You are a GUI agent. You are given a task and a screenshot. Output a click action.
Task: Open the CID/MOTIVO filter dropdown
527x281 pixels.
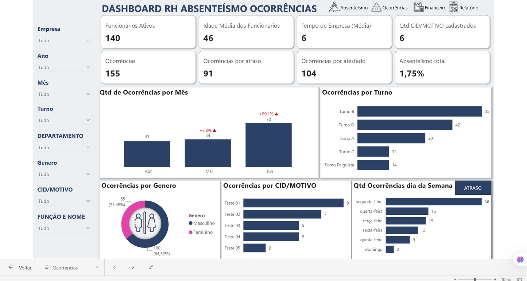tap(88, 201)
